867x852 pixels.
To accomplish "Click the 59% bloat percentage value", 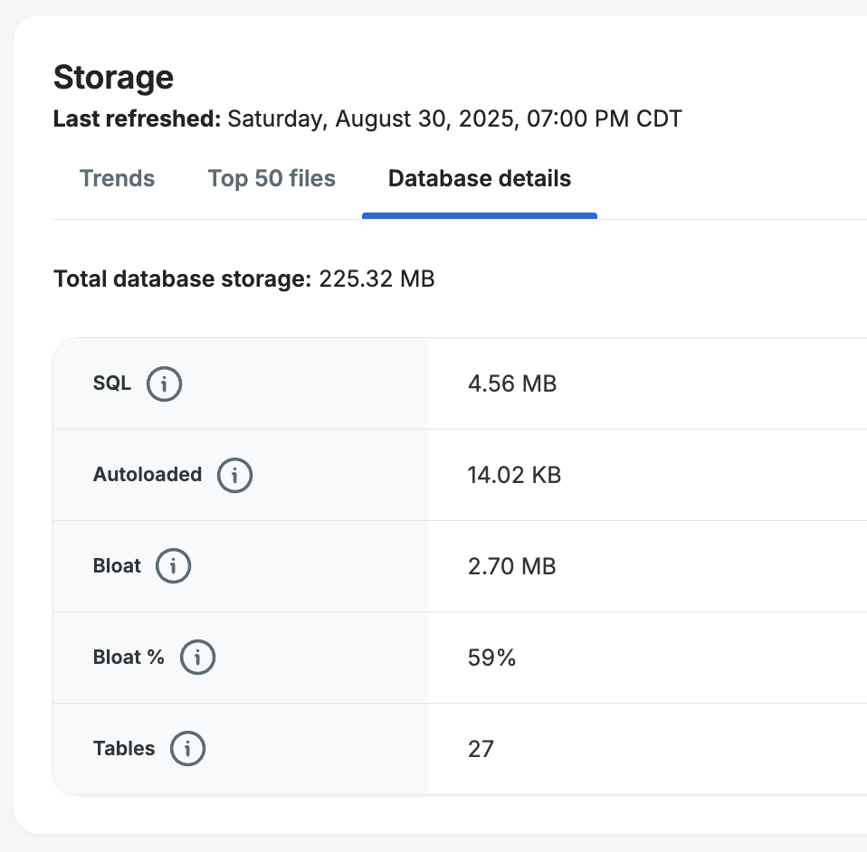I will coord(491,658).
